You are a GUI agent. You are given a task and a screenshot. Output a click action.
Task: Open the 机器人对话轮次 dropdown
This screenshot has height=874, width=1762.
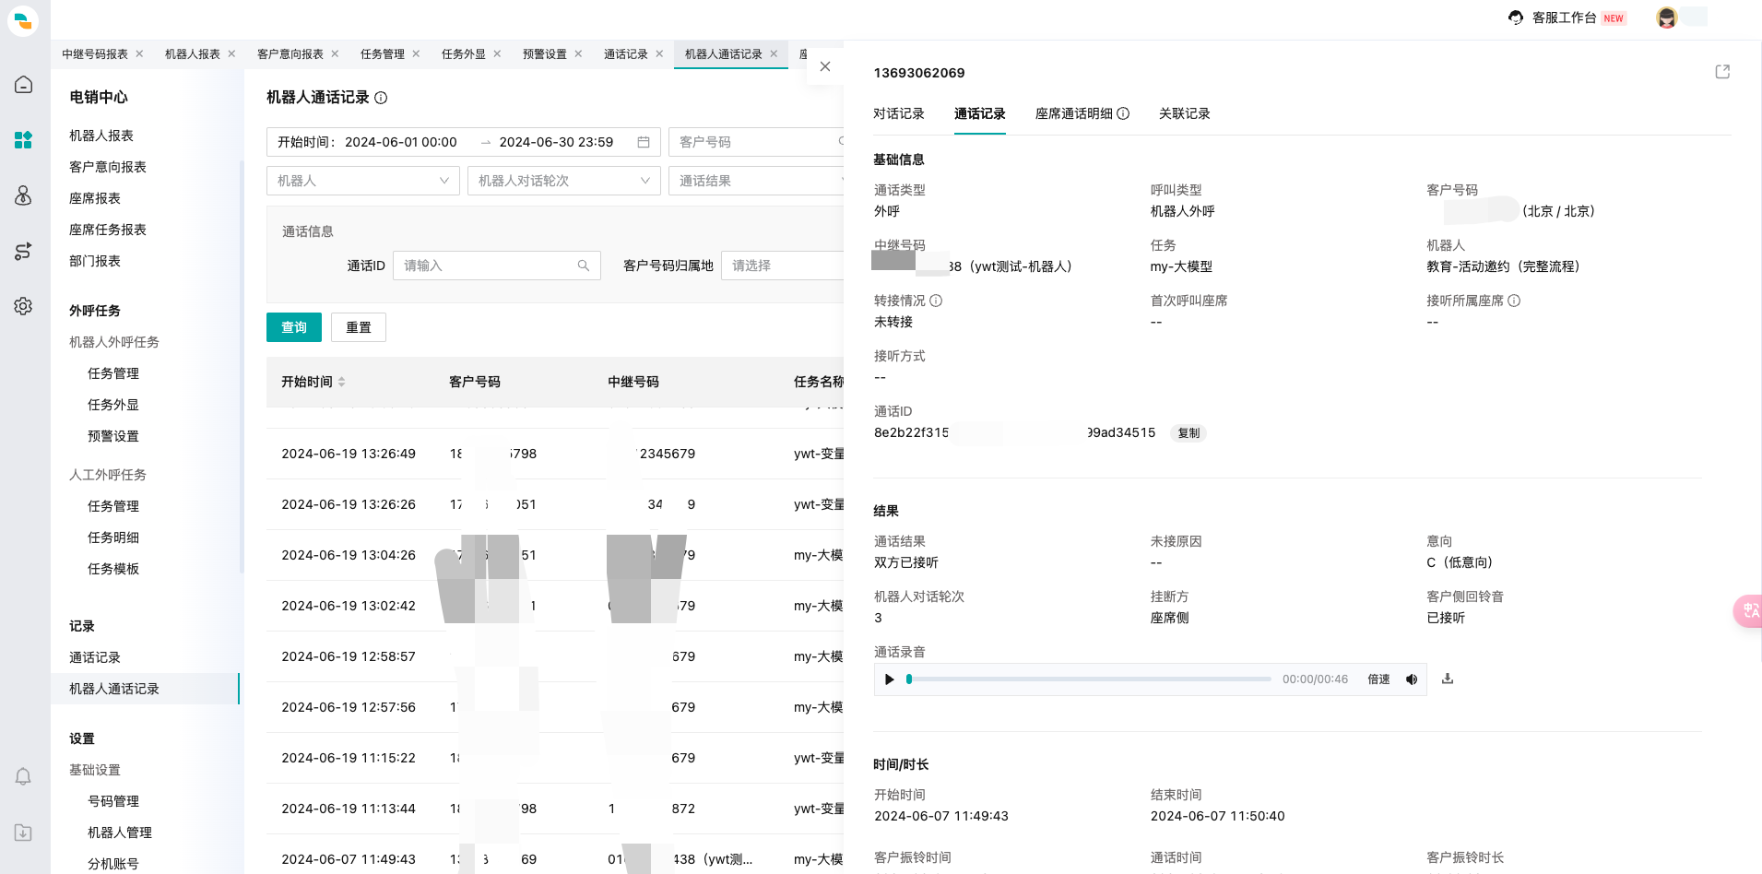564,181
